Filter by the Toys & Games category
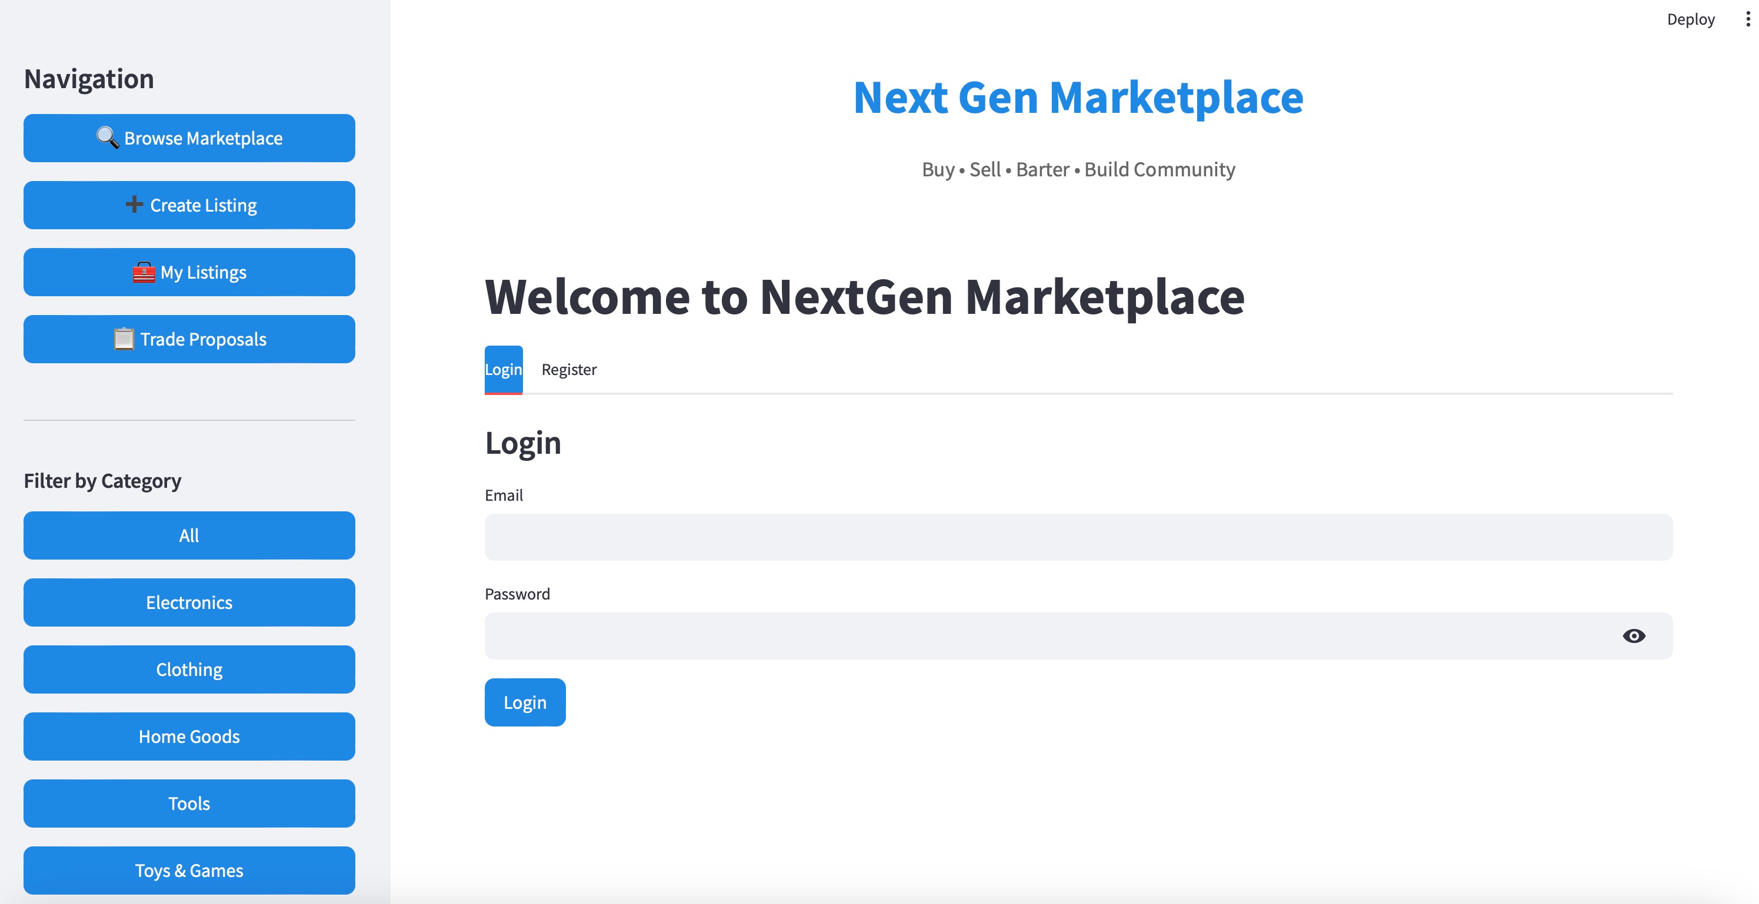 pyautogui.click(x=189, y=870)
